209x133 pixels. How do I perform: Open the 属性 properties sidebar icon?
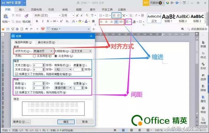[x=203, y=99]
